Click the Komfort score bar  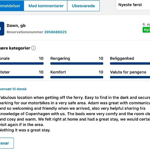77,77
